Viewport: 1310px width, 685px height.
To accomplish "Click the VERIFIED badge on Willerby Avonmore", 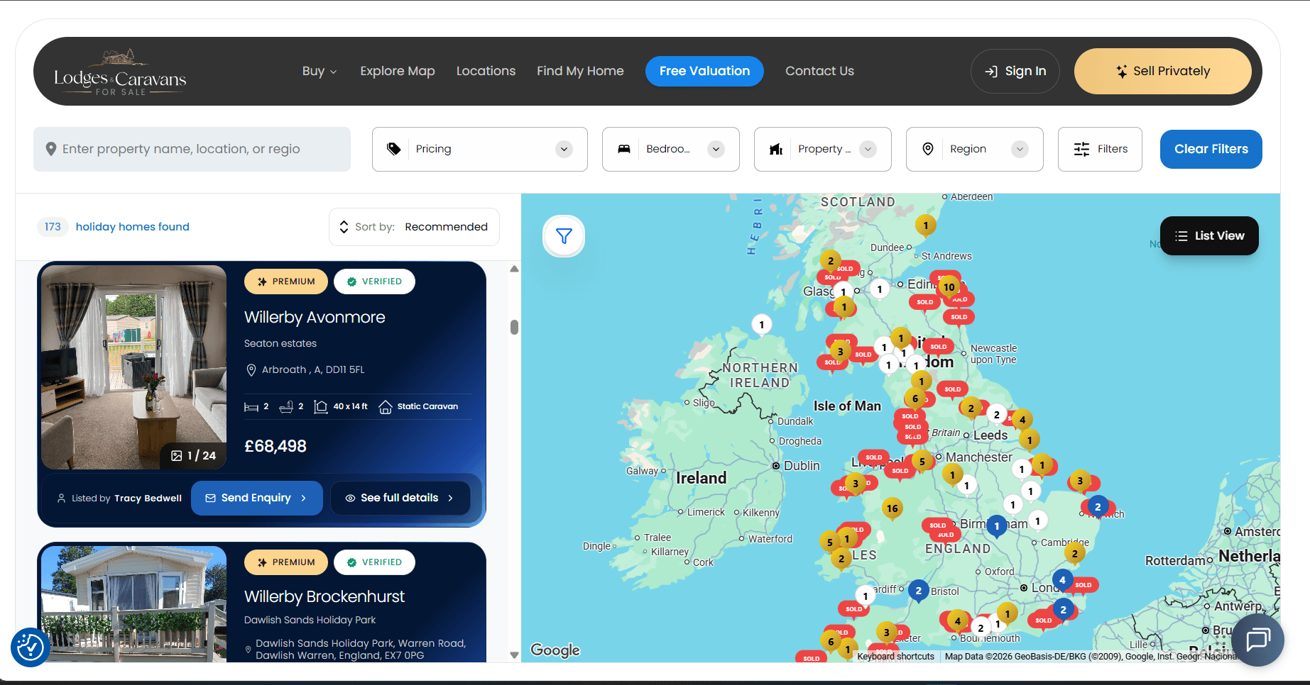I will pos(374,282).
